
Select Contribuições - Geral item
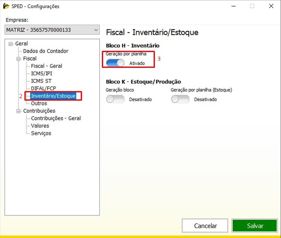56,118
